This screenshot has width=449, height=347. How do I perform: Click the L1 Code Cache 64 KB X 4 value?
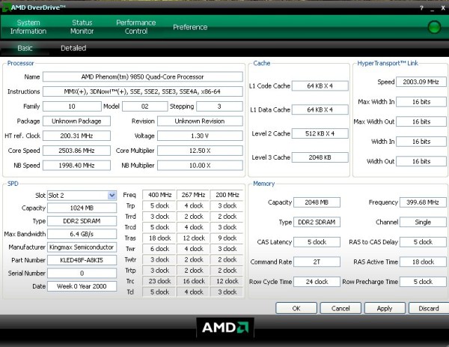tap(320, 85)
